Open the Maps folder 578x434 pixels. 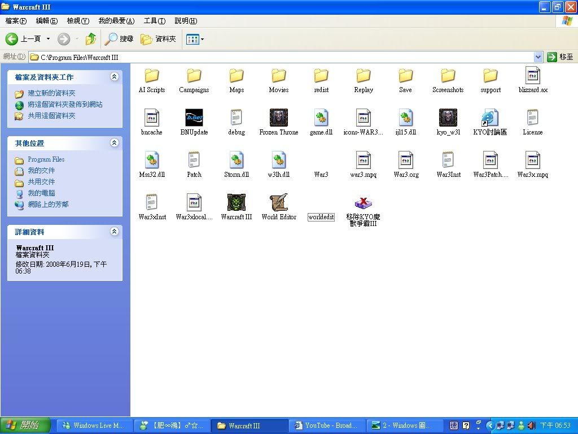(236, 76)
